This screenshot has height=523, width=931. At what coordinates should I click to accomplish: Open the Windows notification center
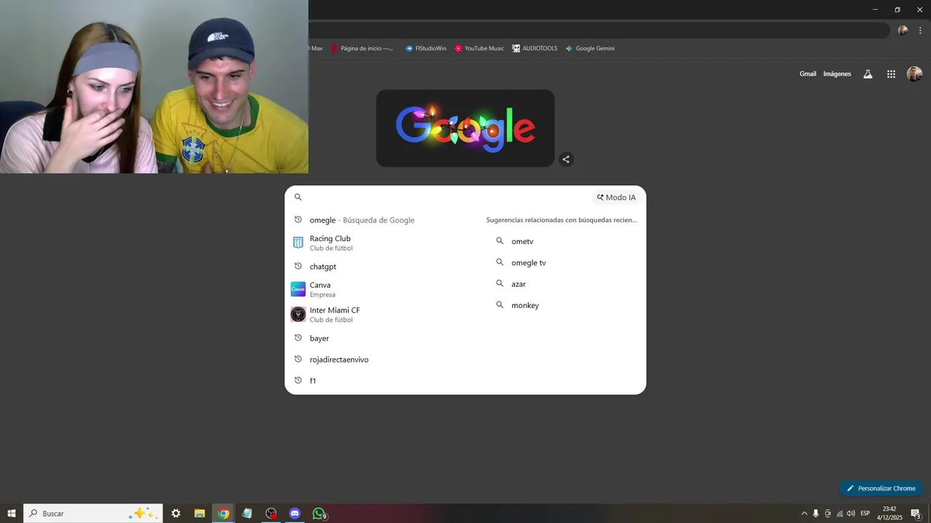click(x=916, y=514)
